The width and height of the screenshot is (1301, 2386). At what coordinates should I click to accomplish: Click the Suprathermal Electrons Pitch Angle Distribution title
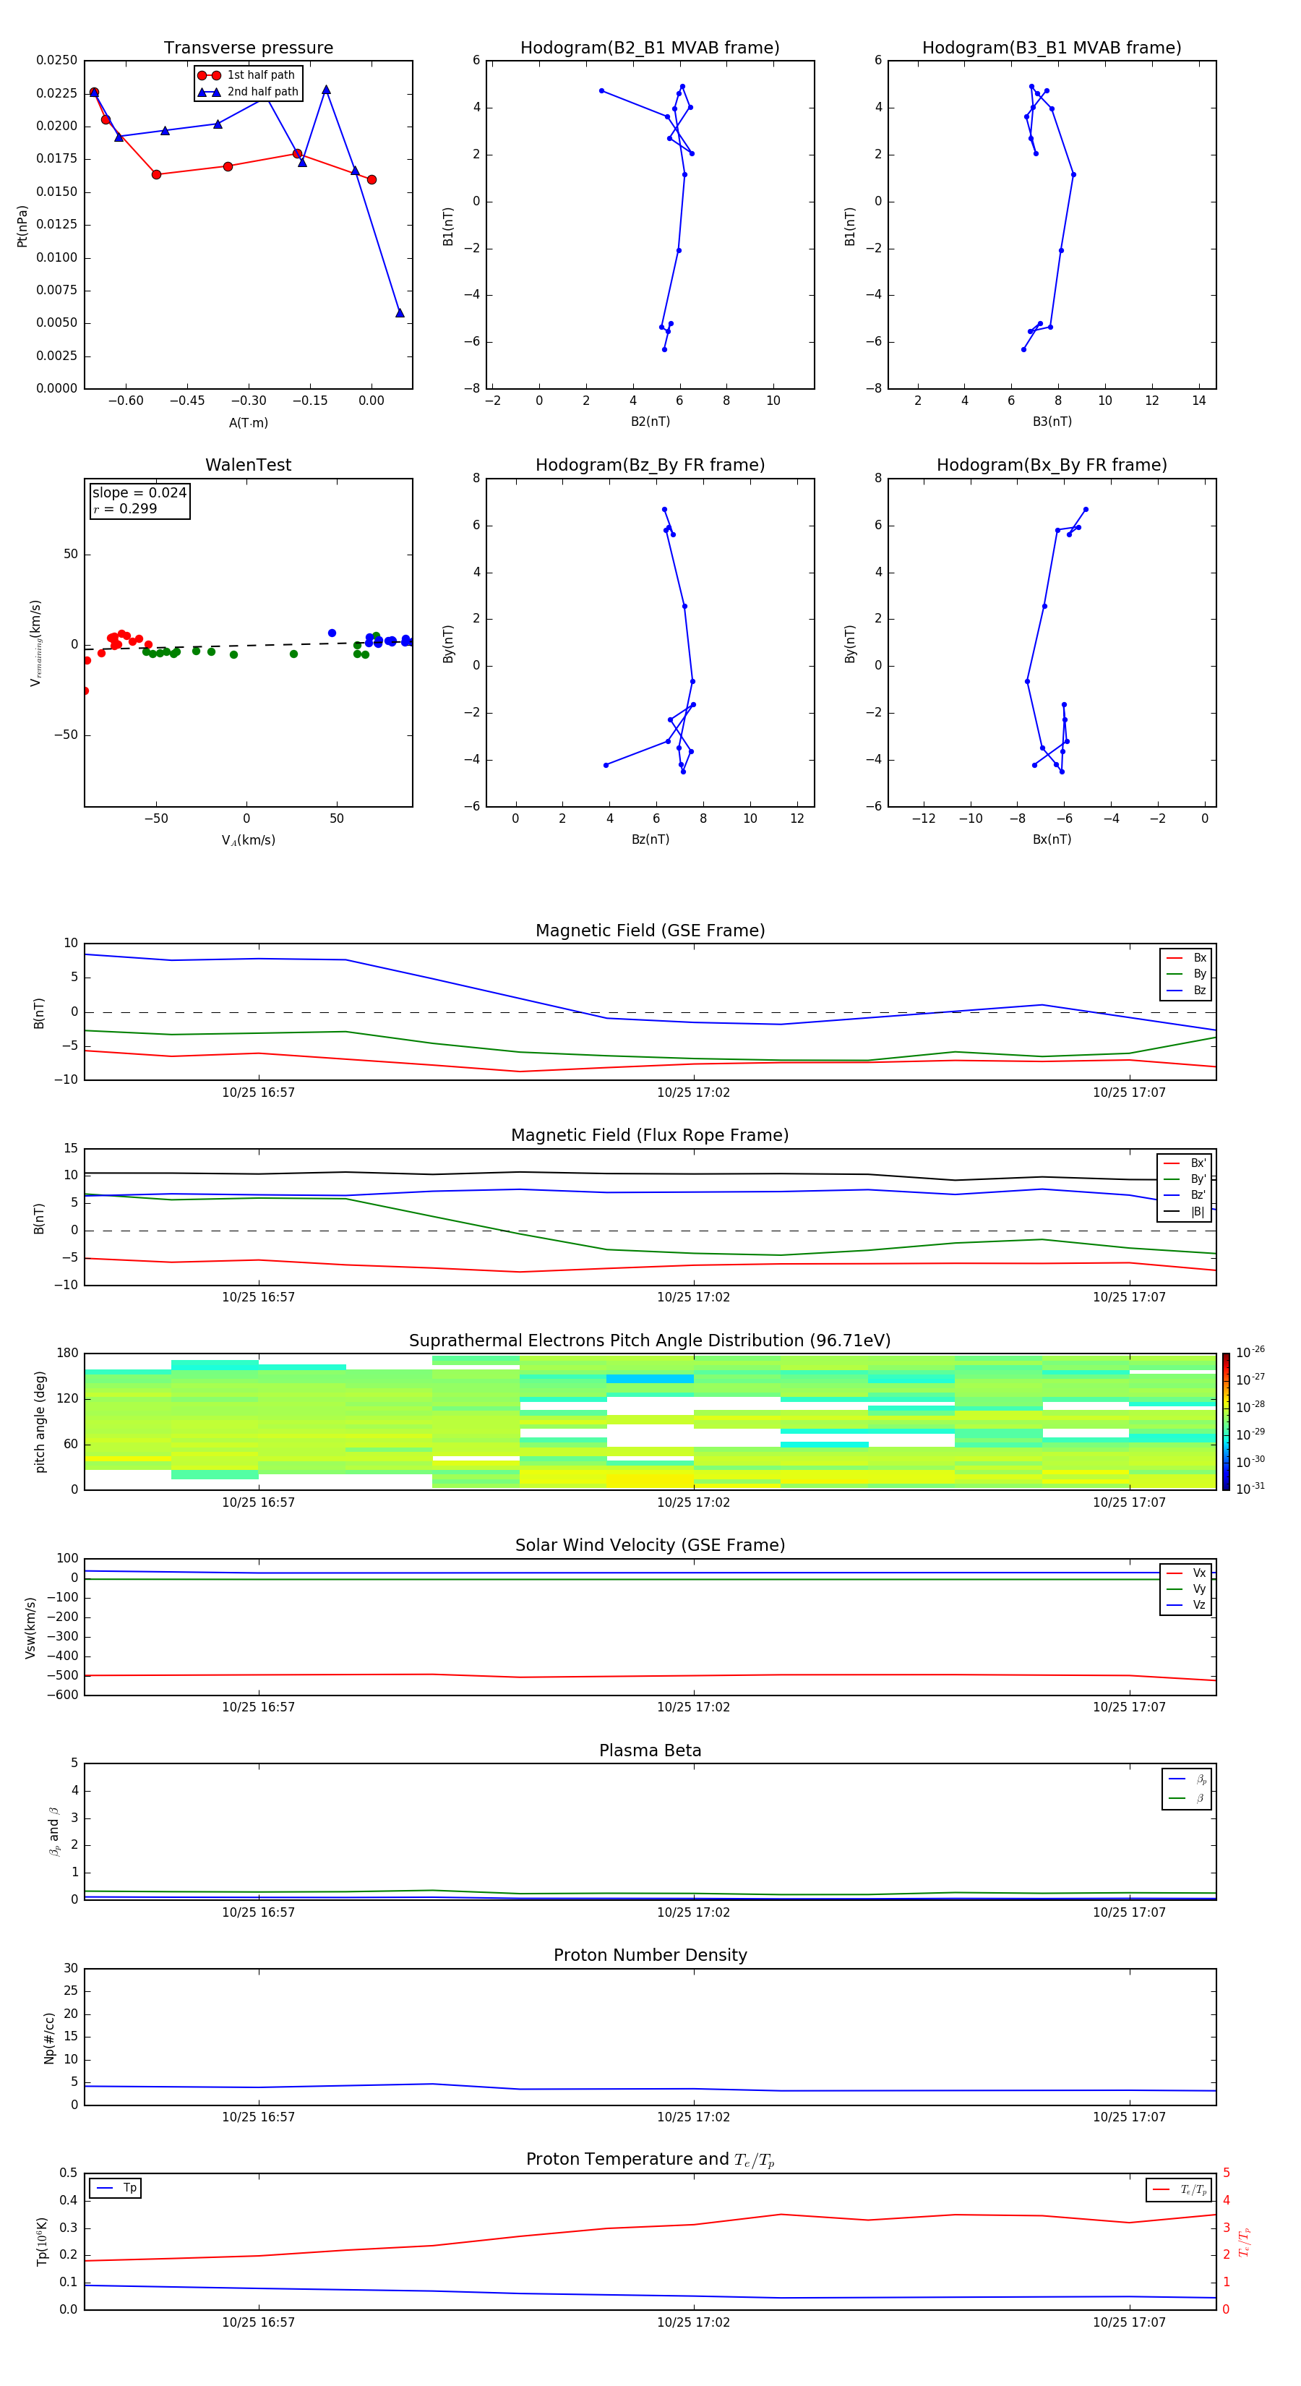click(x=650, y=1341)
